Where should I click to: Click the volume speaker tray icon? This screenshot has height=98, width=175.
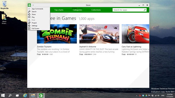pyautogui.click(x=159, y=96)
